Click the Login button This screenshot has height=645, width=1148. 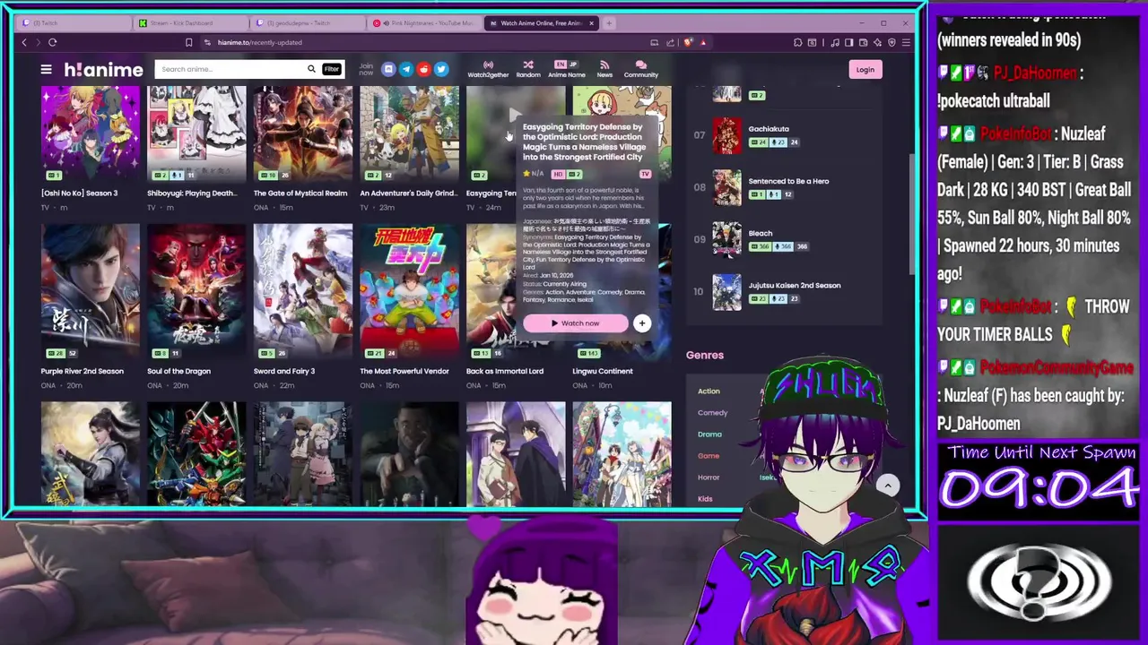pos(865,69)
